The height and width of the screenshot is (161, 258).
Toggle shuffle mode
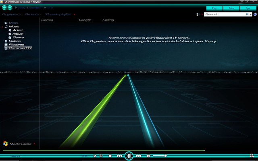[x=95, y=156]
